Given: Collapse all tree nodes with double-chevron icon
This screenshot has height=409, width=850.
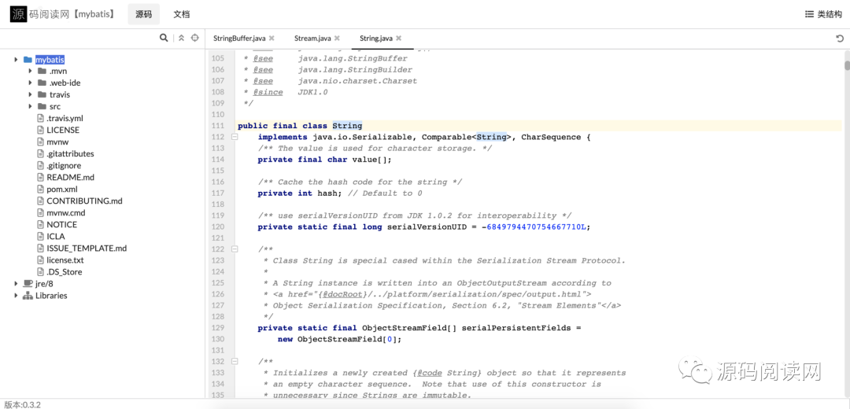Looking at the screenshot, I should point(182,38).
